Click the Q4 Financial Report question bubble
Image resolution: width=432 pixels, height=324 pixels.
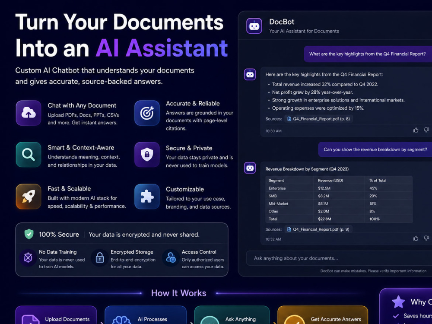pyautogui.click(x=368, y=54)
